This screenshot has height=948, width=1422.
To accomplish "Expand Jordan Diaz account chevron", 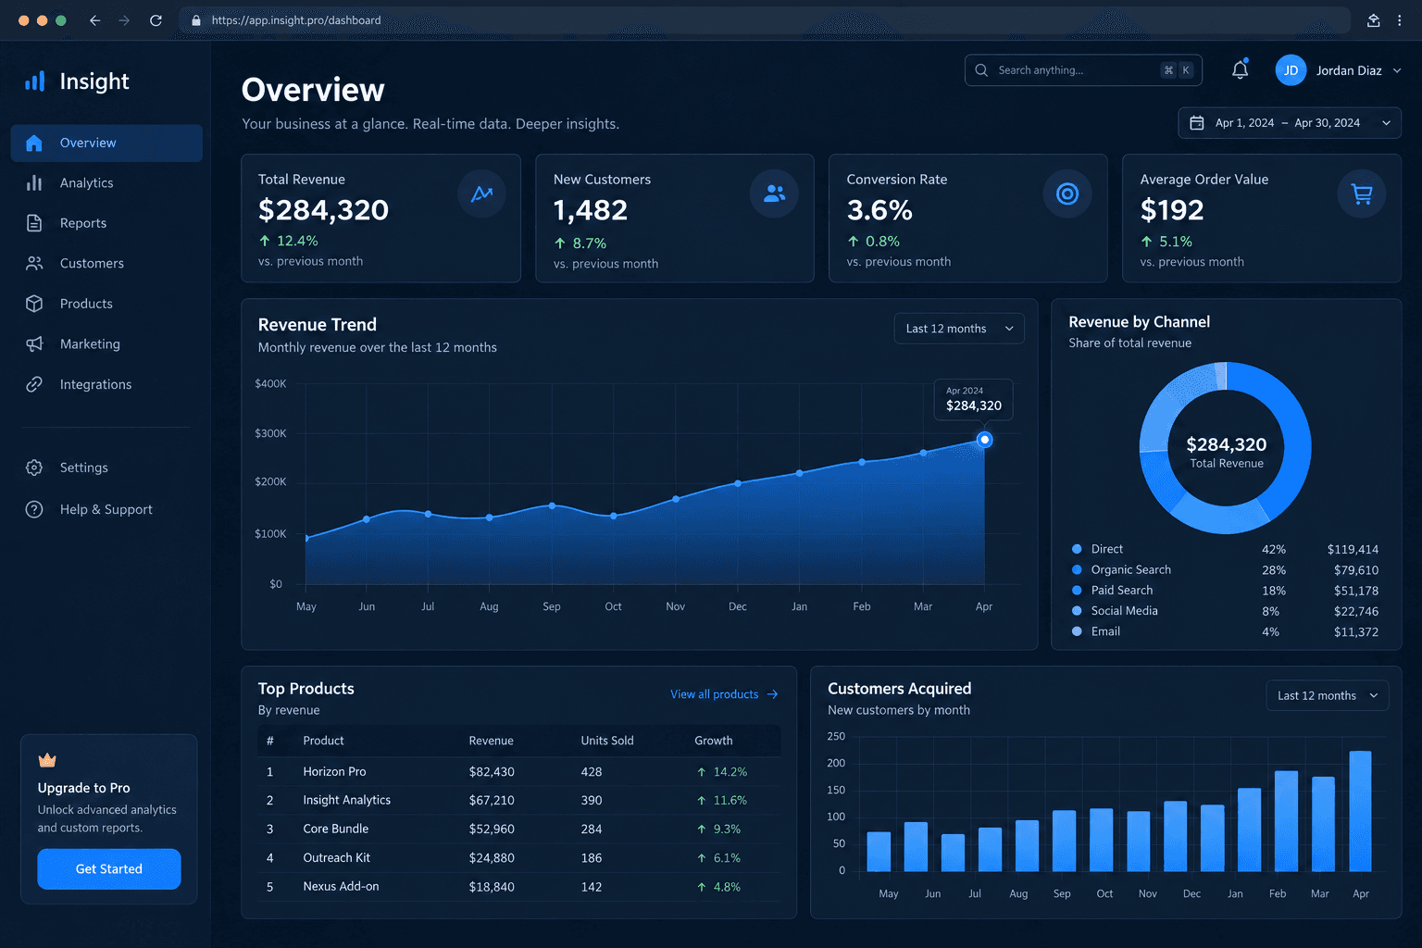I will [1397, 70].
